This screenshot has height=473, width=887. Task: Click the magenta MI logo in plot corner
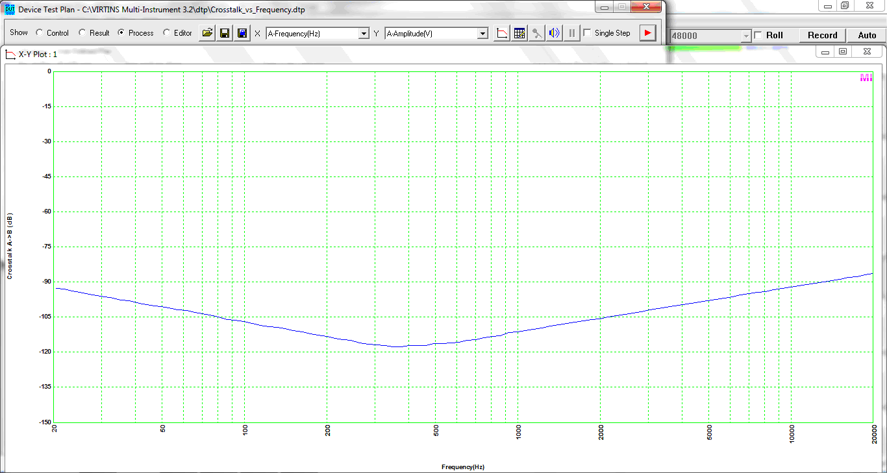tap(866, 78)
